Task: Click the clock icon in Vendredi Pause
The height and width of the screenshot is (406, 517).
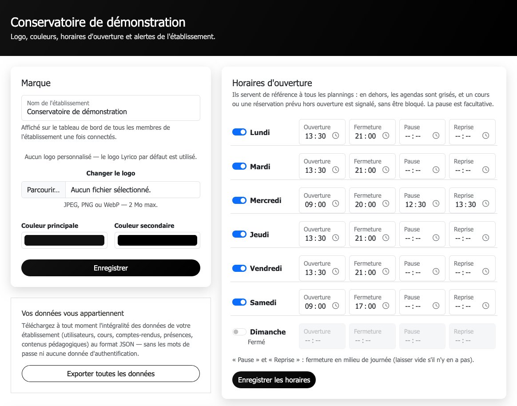Action: 436,272
